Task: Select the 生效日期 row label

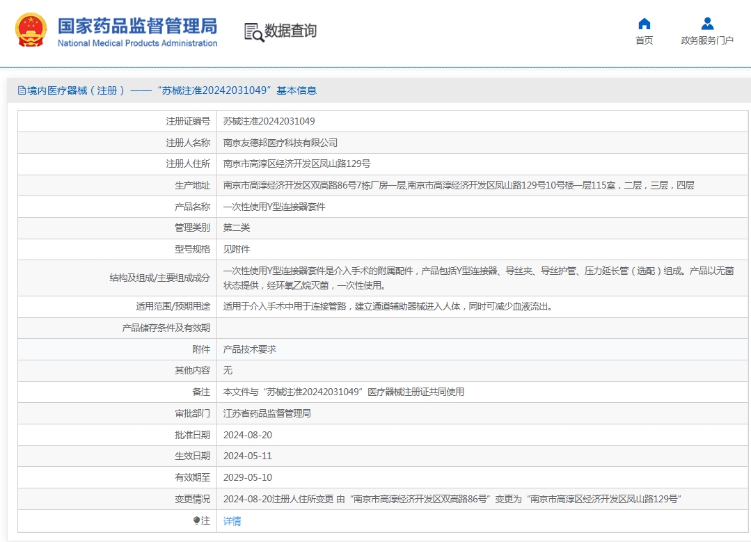Action: (x=192, y=456)
